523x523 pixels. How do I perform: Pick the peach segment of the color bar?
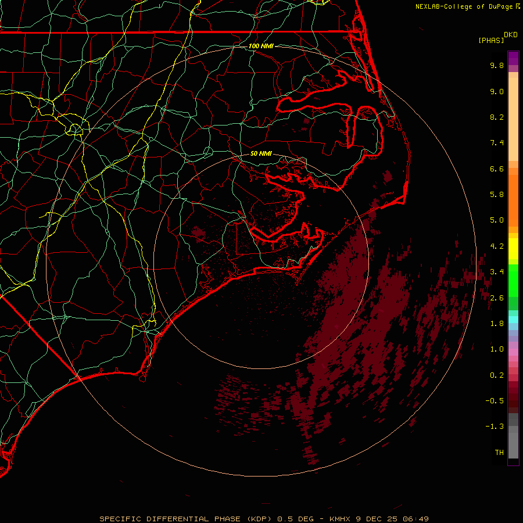coord(513,117)
